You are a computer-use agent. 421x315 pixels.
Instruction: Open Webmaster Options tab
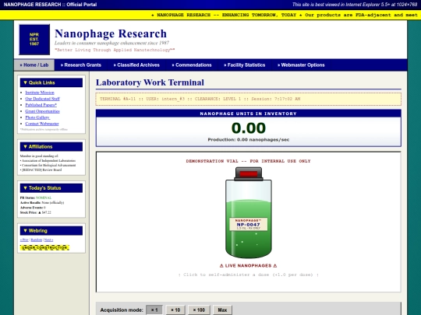[301, 65]
